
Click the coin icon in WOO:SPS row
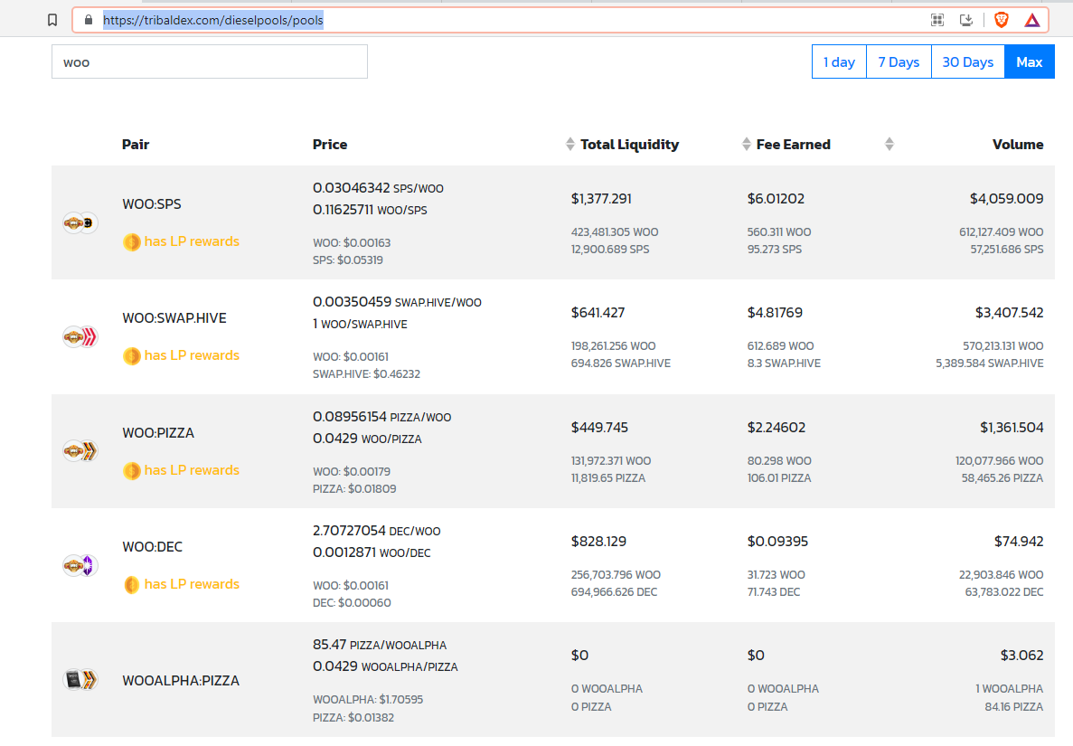131,241
